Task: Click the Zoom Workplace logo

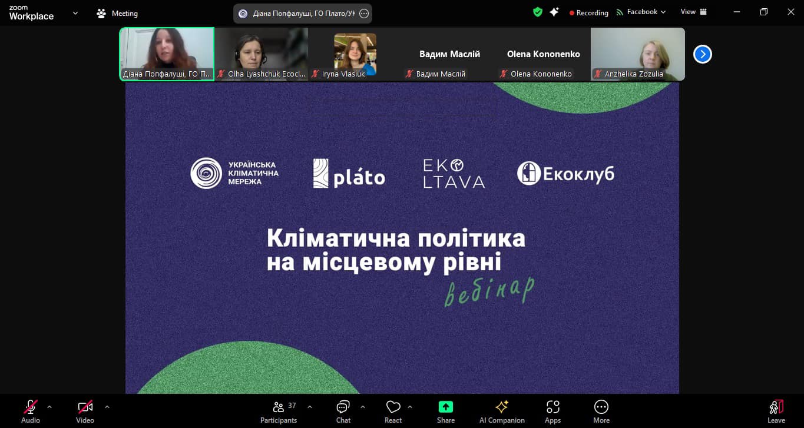Action: [31, 13]
